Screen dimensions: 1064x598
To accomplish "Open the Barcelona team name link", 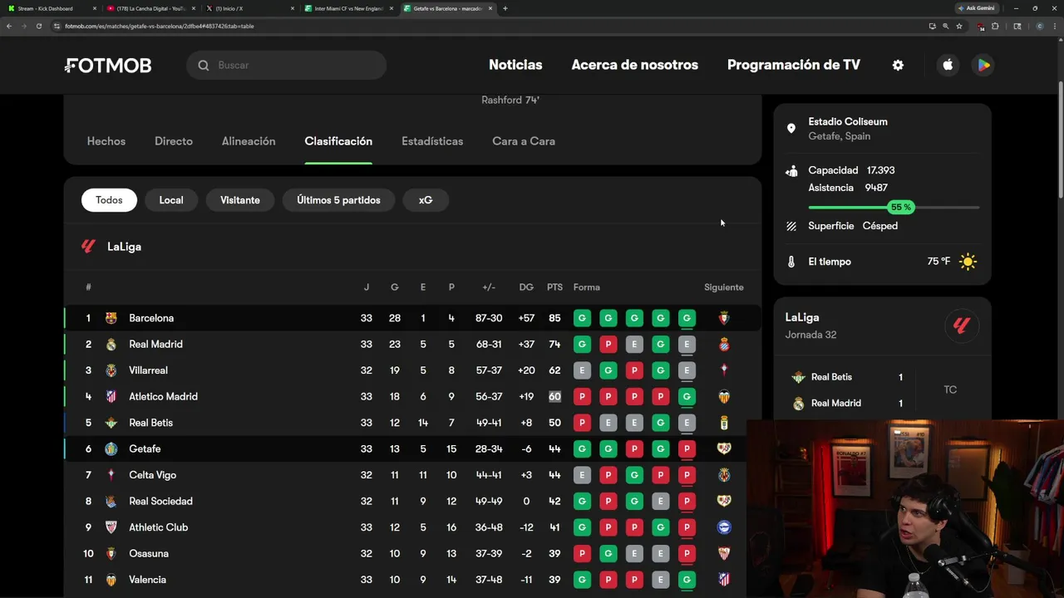I will 151,318.
